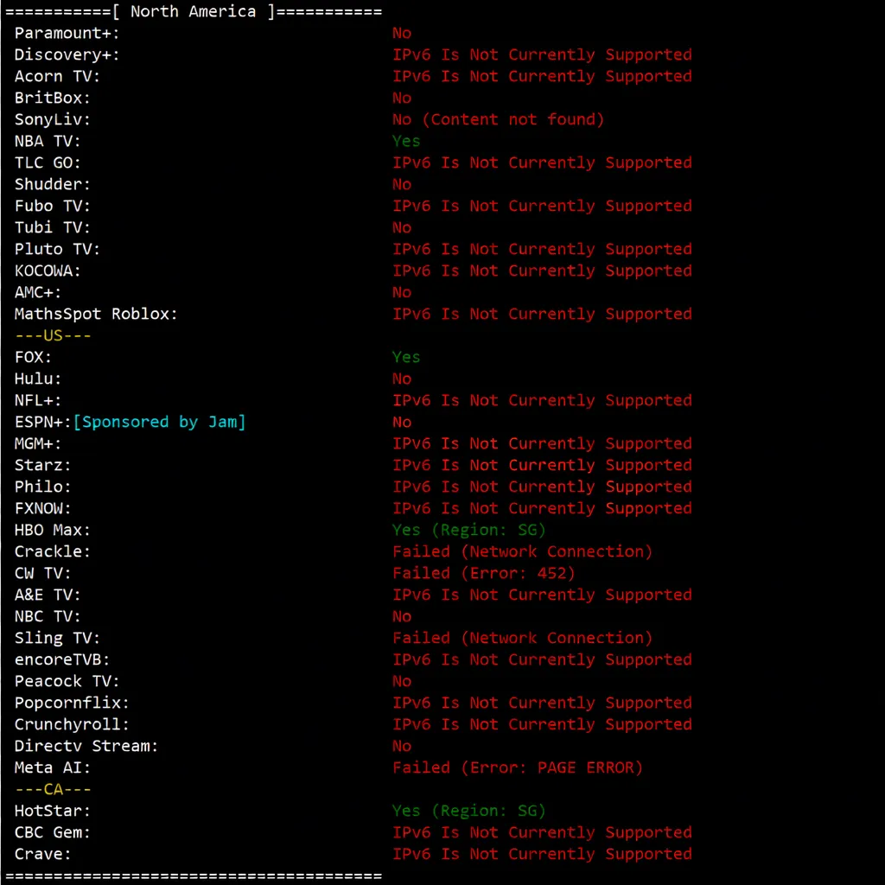Select the Philo label
The width and height of the screenshot is (885, 885).
click(x=42, y=487)
